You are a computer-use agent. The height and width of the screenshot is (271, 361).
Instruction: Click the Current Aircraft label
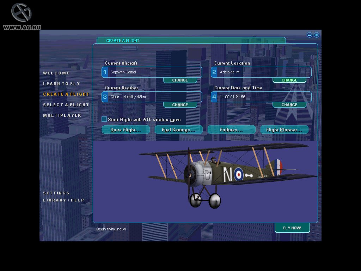tap(121, 63)
